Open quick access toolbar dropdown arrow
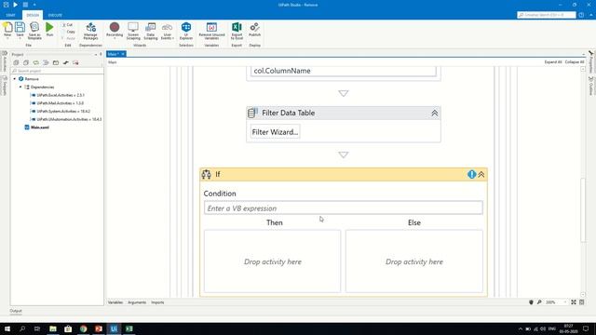The image size is (596, 335). (34, 5)
